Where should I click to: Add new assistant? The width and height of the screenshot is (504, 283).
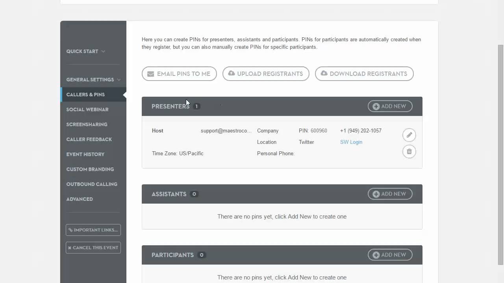click(390, 194)
